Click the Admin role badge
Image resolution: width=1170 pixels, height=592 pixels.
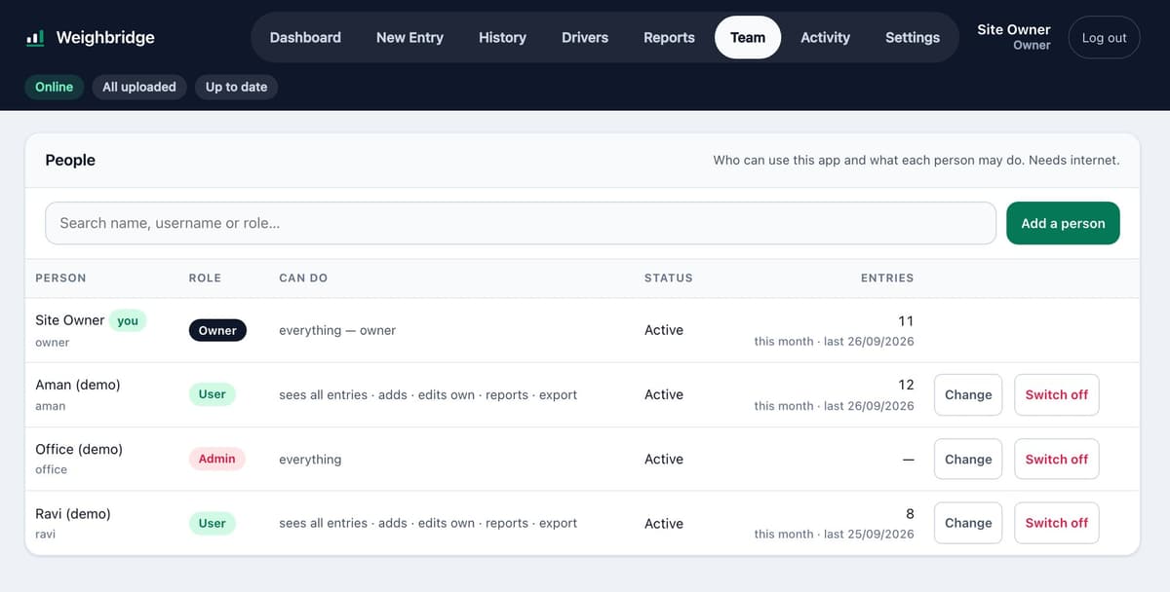pyautogui.click(x=216, y=459)
